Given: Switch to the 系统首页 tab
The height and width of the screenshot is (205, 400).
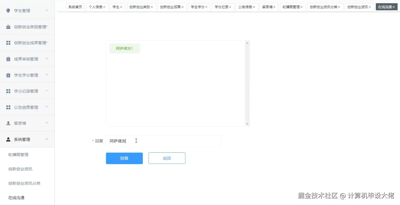Looking at the screenshot, I should (75, 7).
